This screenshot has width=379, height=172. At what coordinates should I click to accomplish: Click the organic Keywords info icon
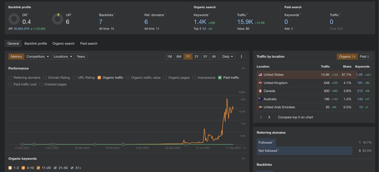coord(209,14)
